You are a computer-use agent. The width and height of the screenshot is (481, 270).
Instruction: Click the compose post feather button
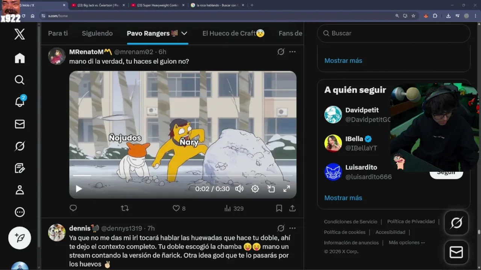pyautogui.click(x=20, y=238)
